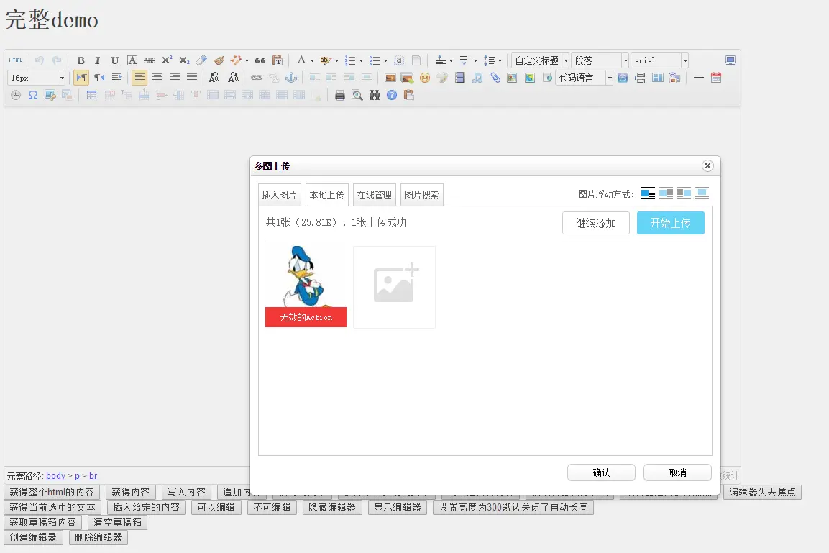Click 清空草稿箱 button

(117, 522)
